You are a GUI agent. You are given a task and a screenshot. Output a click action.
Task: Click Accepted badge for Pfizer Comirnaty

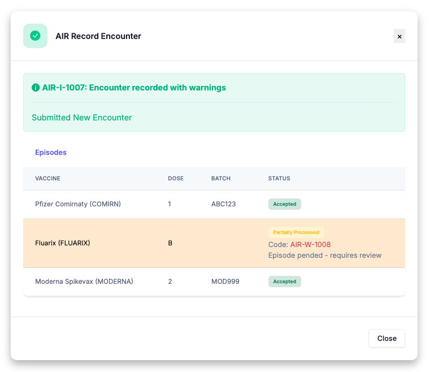click(x=285, y=204)
